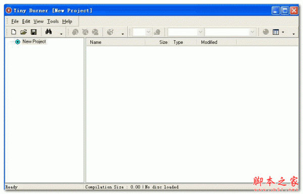Click the binoculars Find icon
Image resolution: width=303 pixels, height=194 pixels.
[x=48, y=32]
